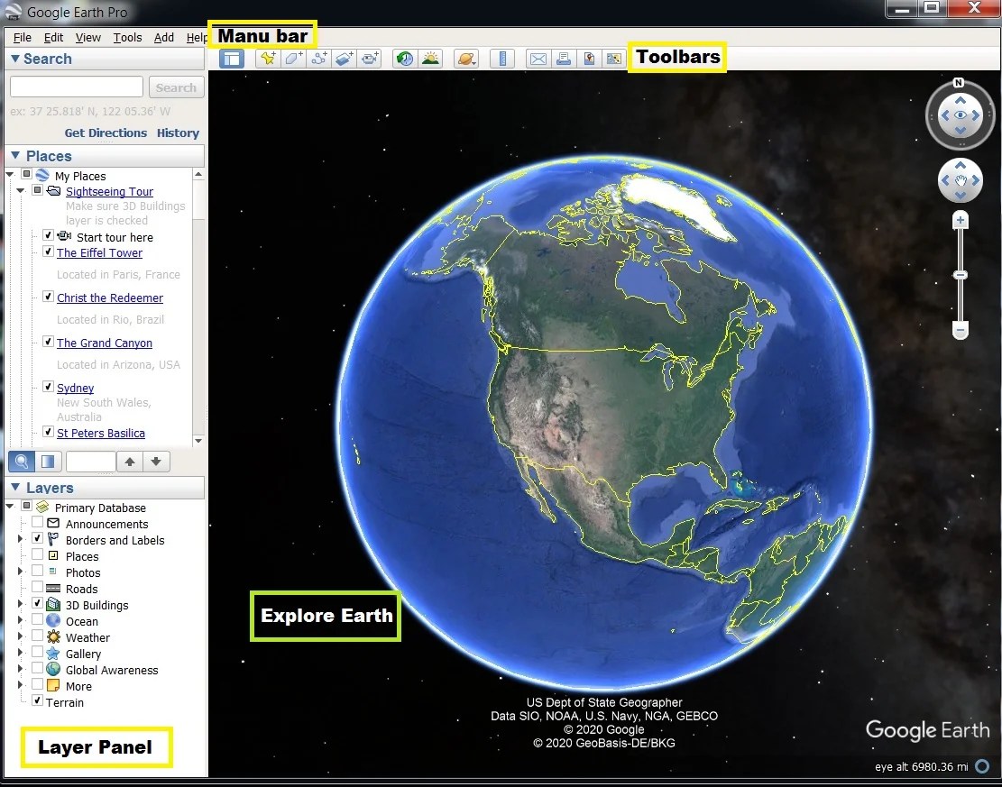Expand the Weather layer node
1002x787 pixels.
coord(20,636)
